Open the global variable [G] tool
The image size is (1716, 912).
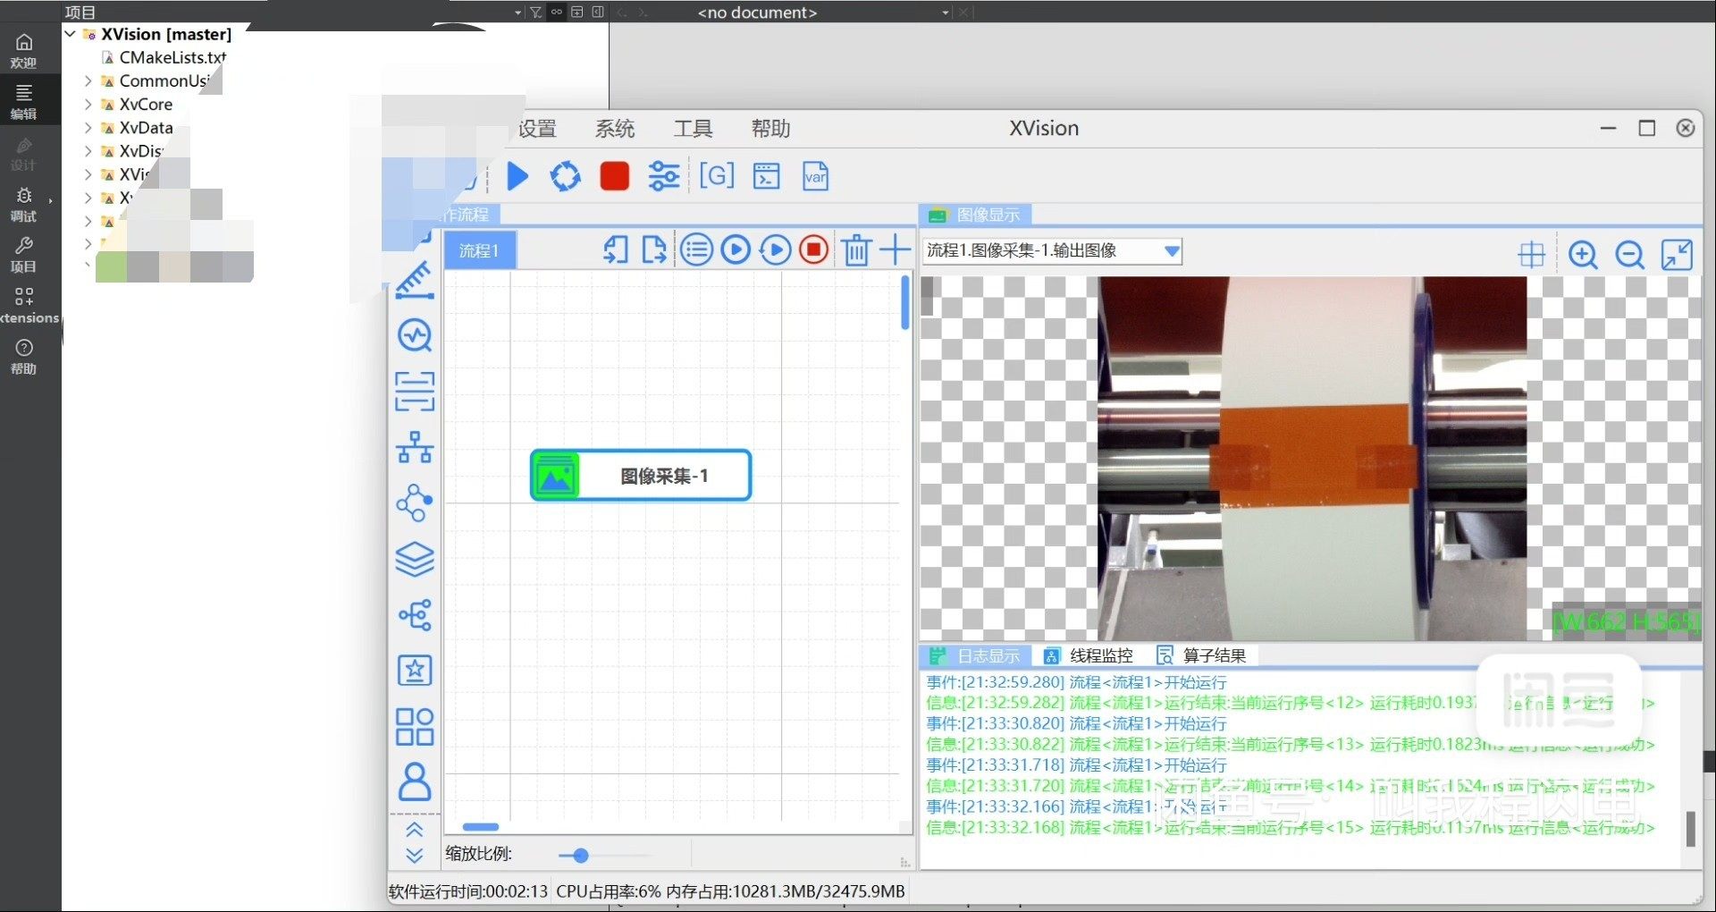pyautogui.click(x=716, y=176)
